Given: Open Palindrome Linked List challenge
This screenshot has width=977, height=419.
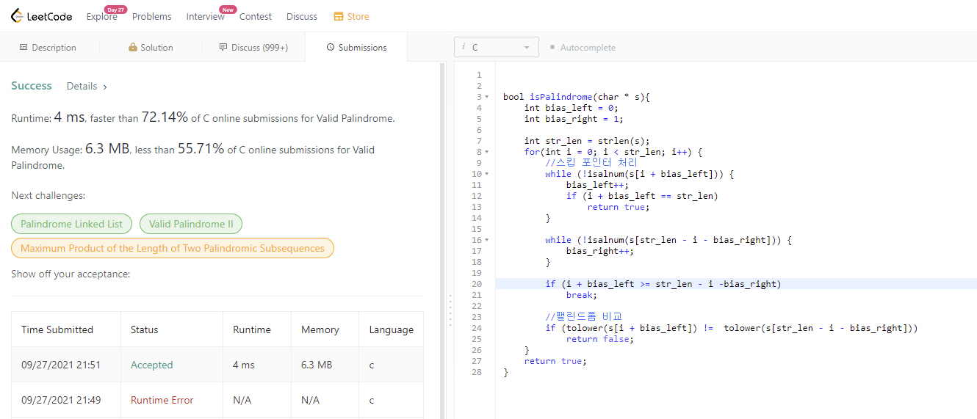Looking at the screenshot, I should click(x=72, y=224).
